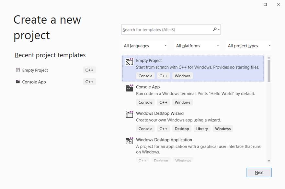
Task: Select Windows Desktop Wizard template
Action: click(160, 114)
